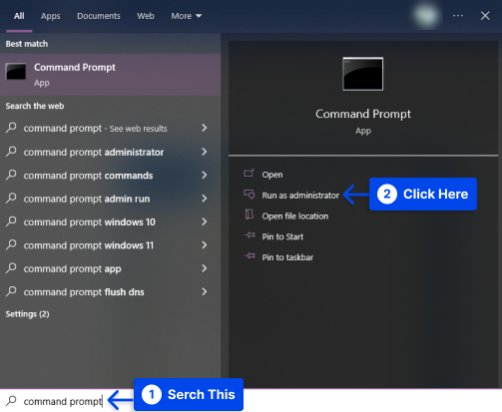
Task: Expand the 'command prompt windows 11' chevron
Action: pyautogui.click(x=205, y=245)
